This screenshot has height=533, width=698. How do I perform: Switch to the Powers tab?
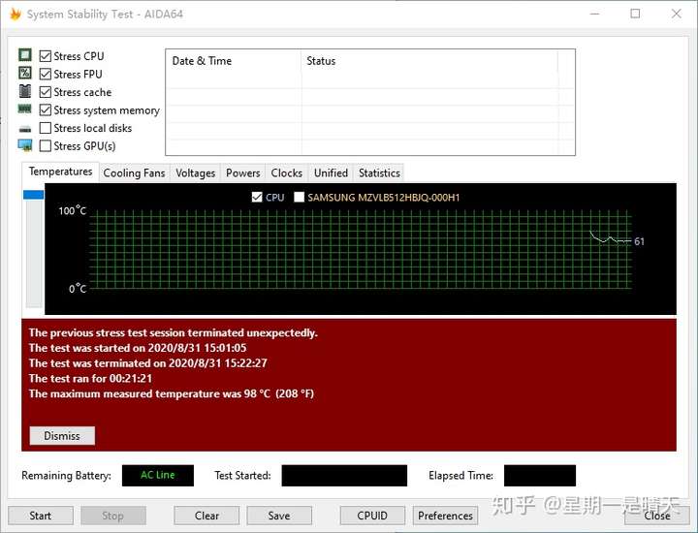pos(242,173)
